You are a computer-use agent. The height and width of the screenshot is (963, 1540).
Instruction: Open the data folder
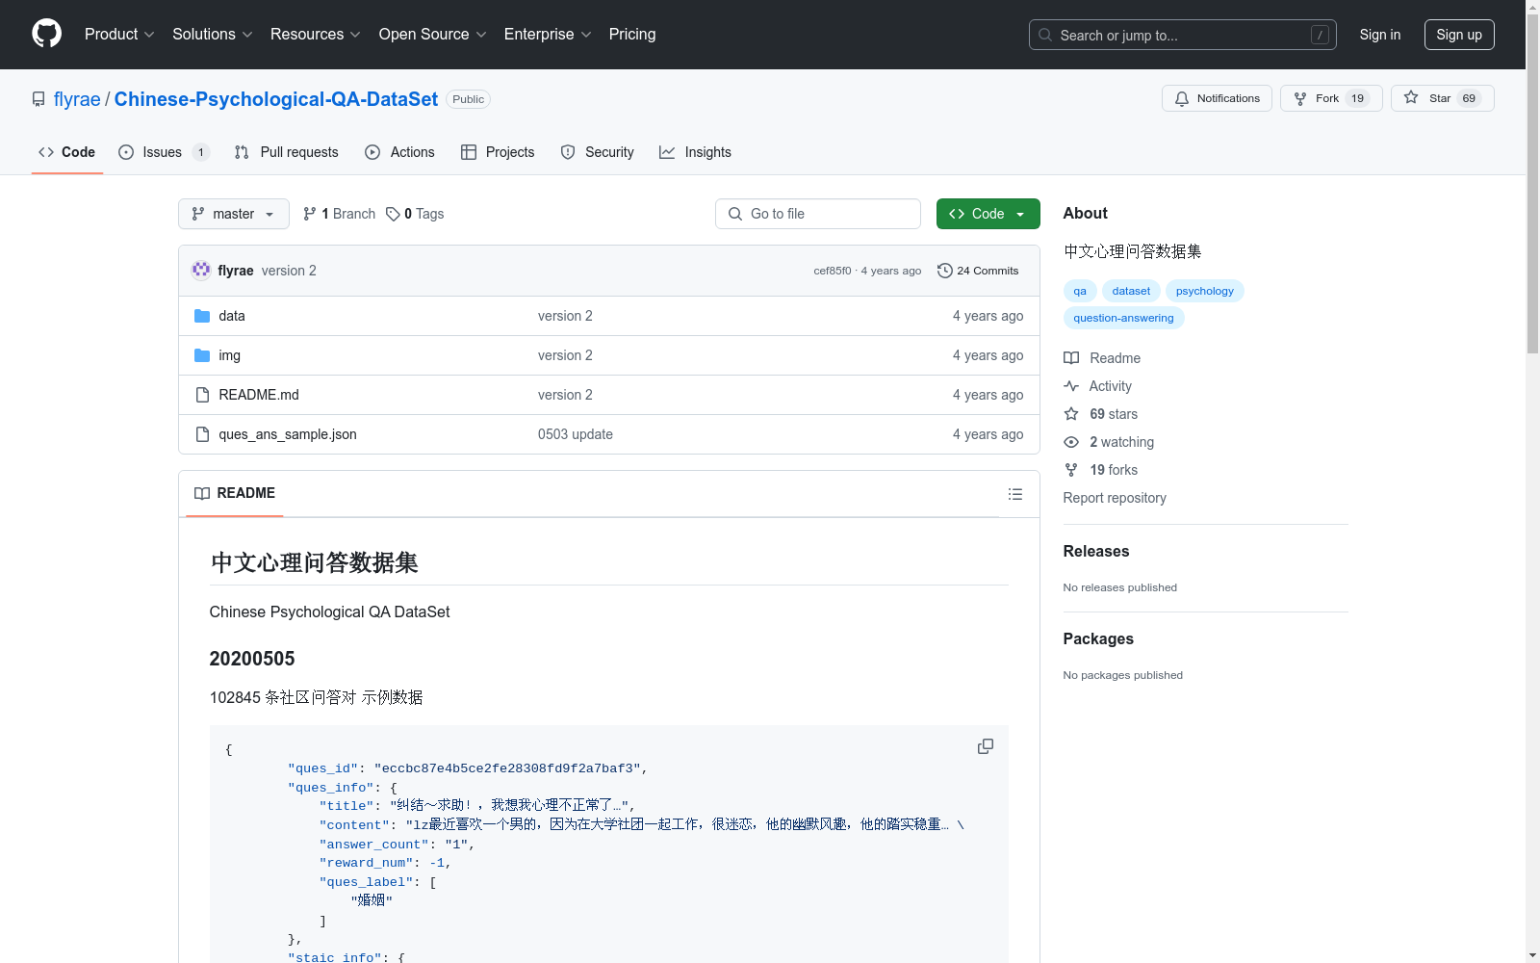coord(231,316)
